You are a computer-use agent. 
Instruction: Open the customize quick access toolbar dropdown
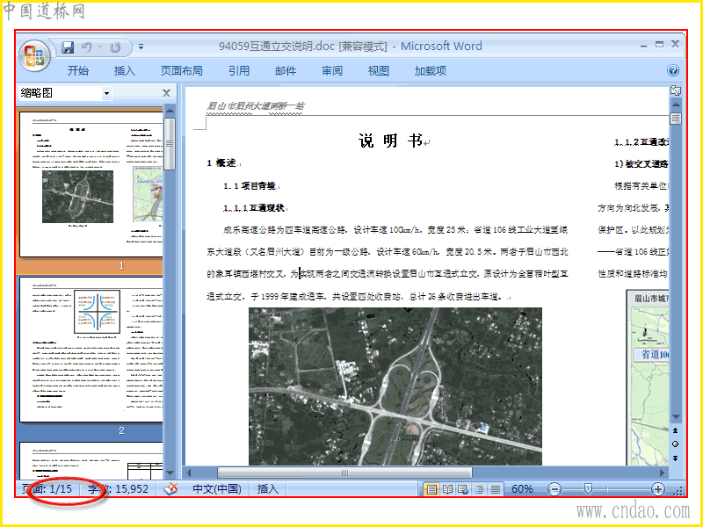[x=141, y=47]
